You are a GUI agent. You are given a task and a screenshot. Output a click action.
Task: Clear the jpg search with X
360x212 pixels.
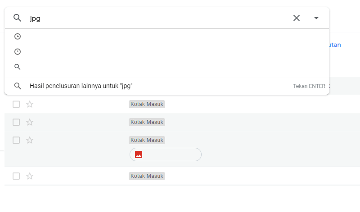coord(297,18)
